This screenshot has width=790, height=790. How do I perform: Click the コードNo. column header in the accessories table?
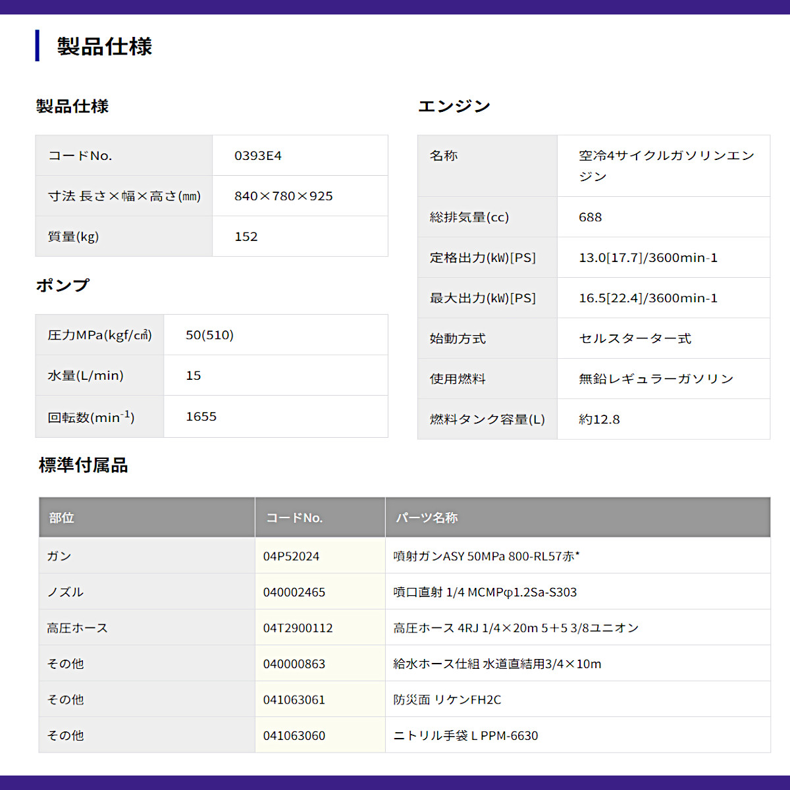point(294,518)
